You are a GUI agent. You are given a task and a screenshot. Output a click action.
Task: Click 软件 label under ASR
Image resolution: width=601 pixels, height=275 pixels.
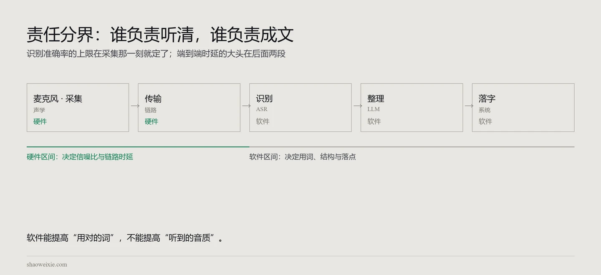tap(263, 121)
